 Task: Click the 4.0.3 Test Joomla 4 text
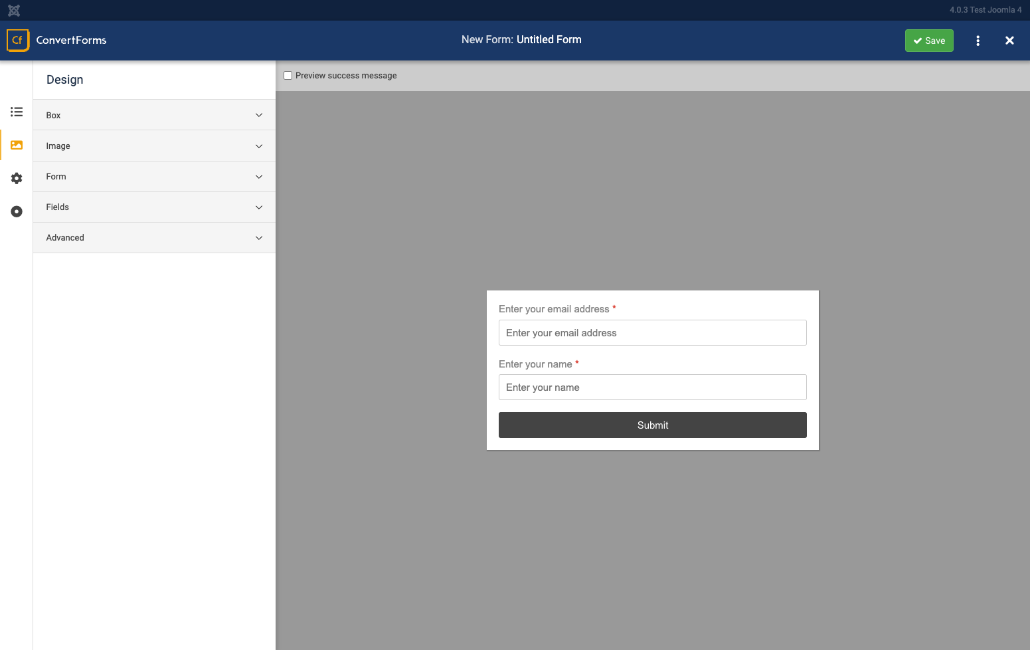[986, 10]
